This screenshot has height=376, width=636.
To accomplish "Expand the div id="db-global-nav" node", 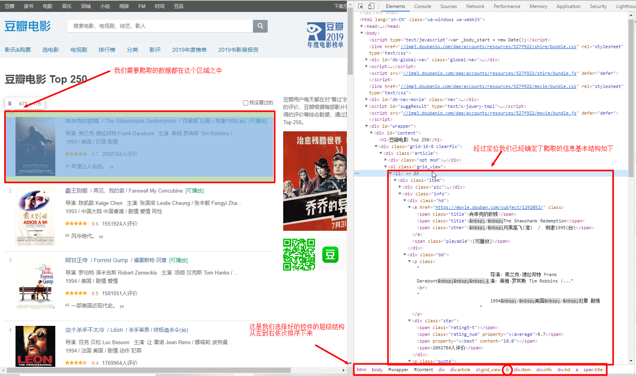I will [x=366, y=60].
